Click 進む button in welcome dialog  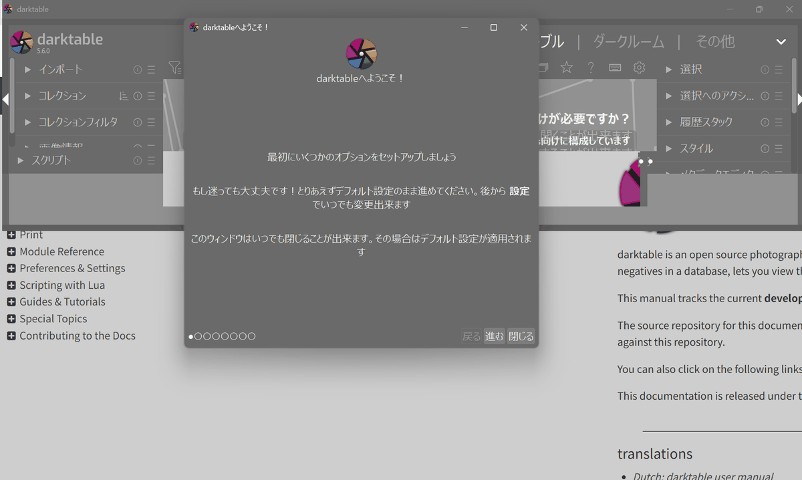click(494, 336)
